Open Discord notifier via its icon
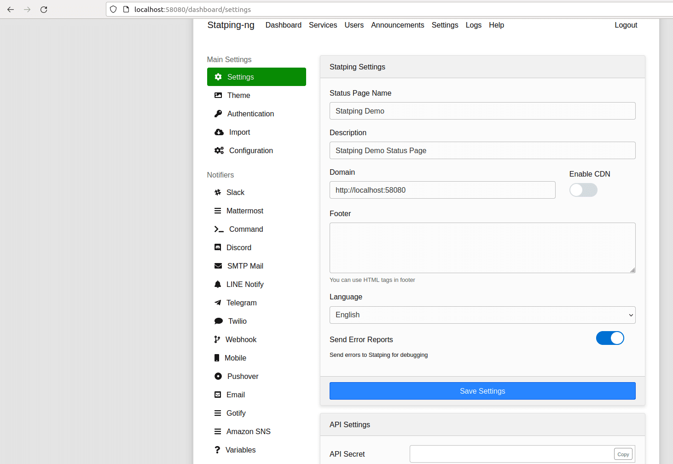Viewport: 673px width, 464px height. click(218, 247)
